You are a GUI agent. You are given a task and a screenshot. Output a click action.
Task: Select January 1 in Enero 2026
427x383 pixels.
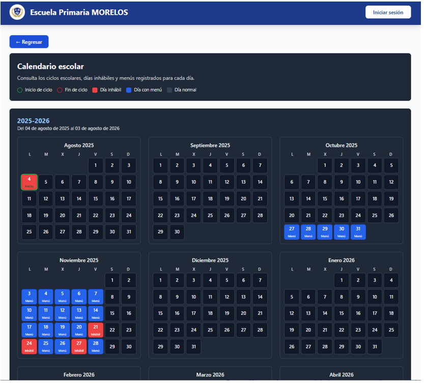(x=341, y=280)
